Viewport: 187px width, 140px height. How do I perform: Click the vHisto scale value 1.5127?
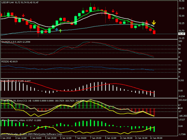pyautogui.click(x=182, y=120)
